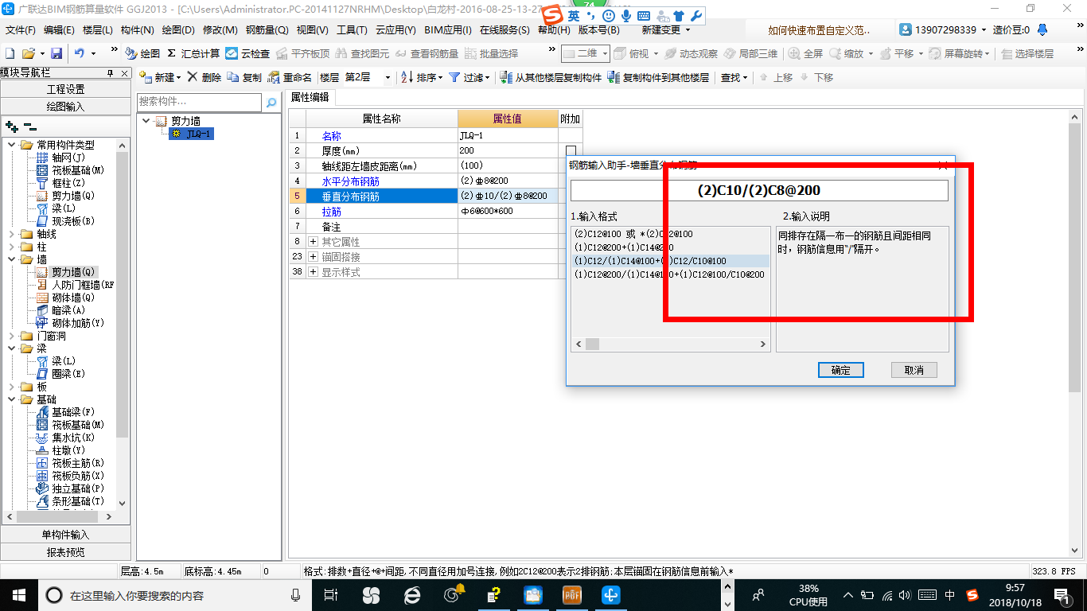Viewport: 1087px width, 611px height.
Task: Open the 排序 sort dropdown
Action: pos(421,77)
